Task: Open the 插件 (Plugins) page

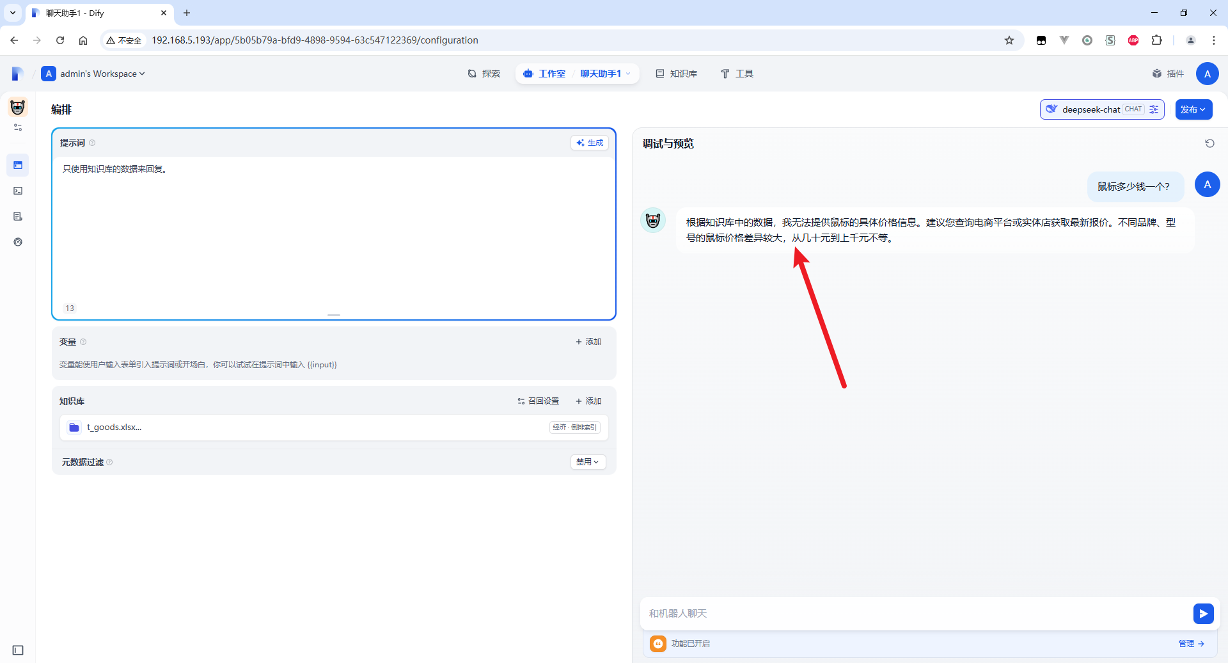Action: pos(1168,74)
